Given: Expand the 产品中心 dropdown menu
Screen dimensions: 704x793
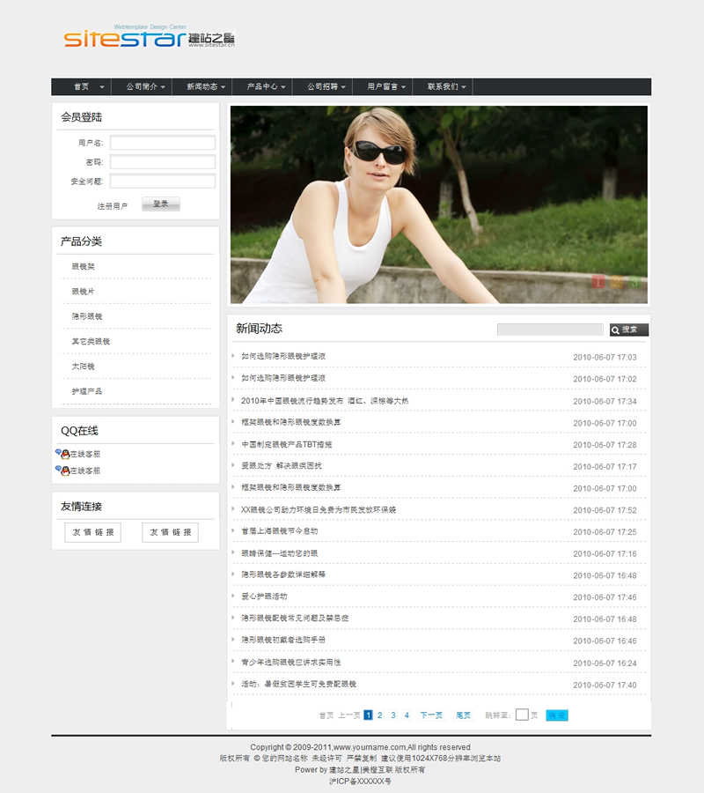Looking at the screenshot, I should click(267, 87).
